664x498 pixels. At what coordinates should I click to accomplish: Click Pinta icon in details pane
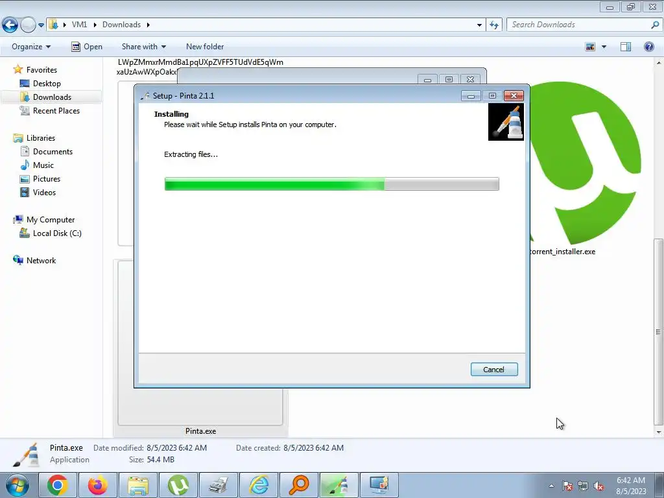point(27,455)
